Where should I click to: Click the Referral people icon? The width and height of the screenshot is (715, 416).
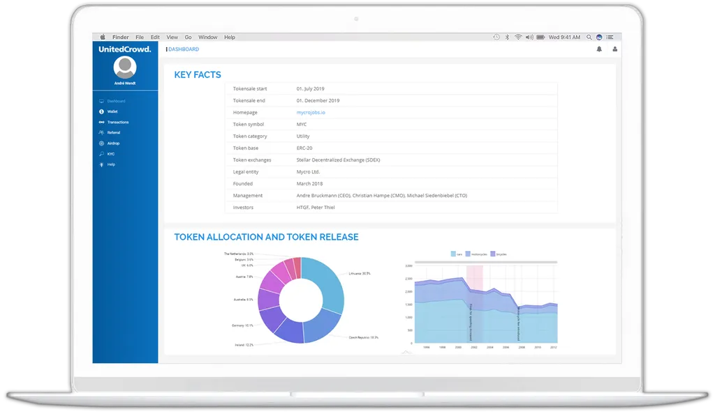101,132
